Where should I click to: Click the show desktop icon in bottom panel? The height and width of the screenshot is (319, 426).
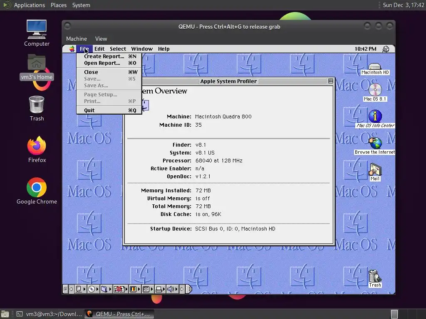click(x=5, y=314)
